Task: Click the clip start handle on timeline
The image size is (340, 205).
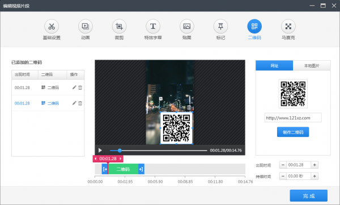Action: (105, 169)
